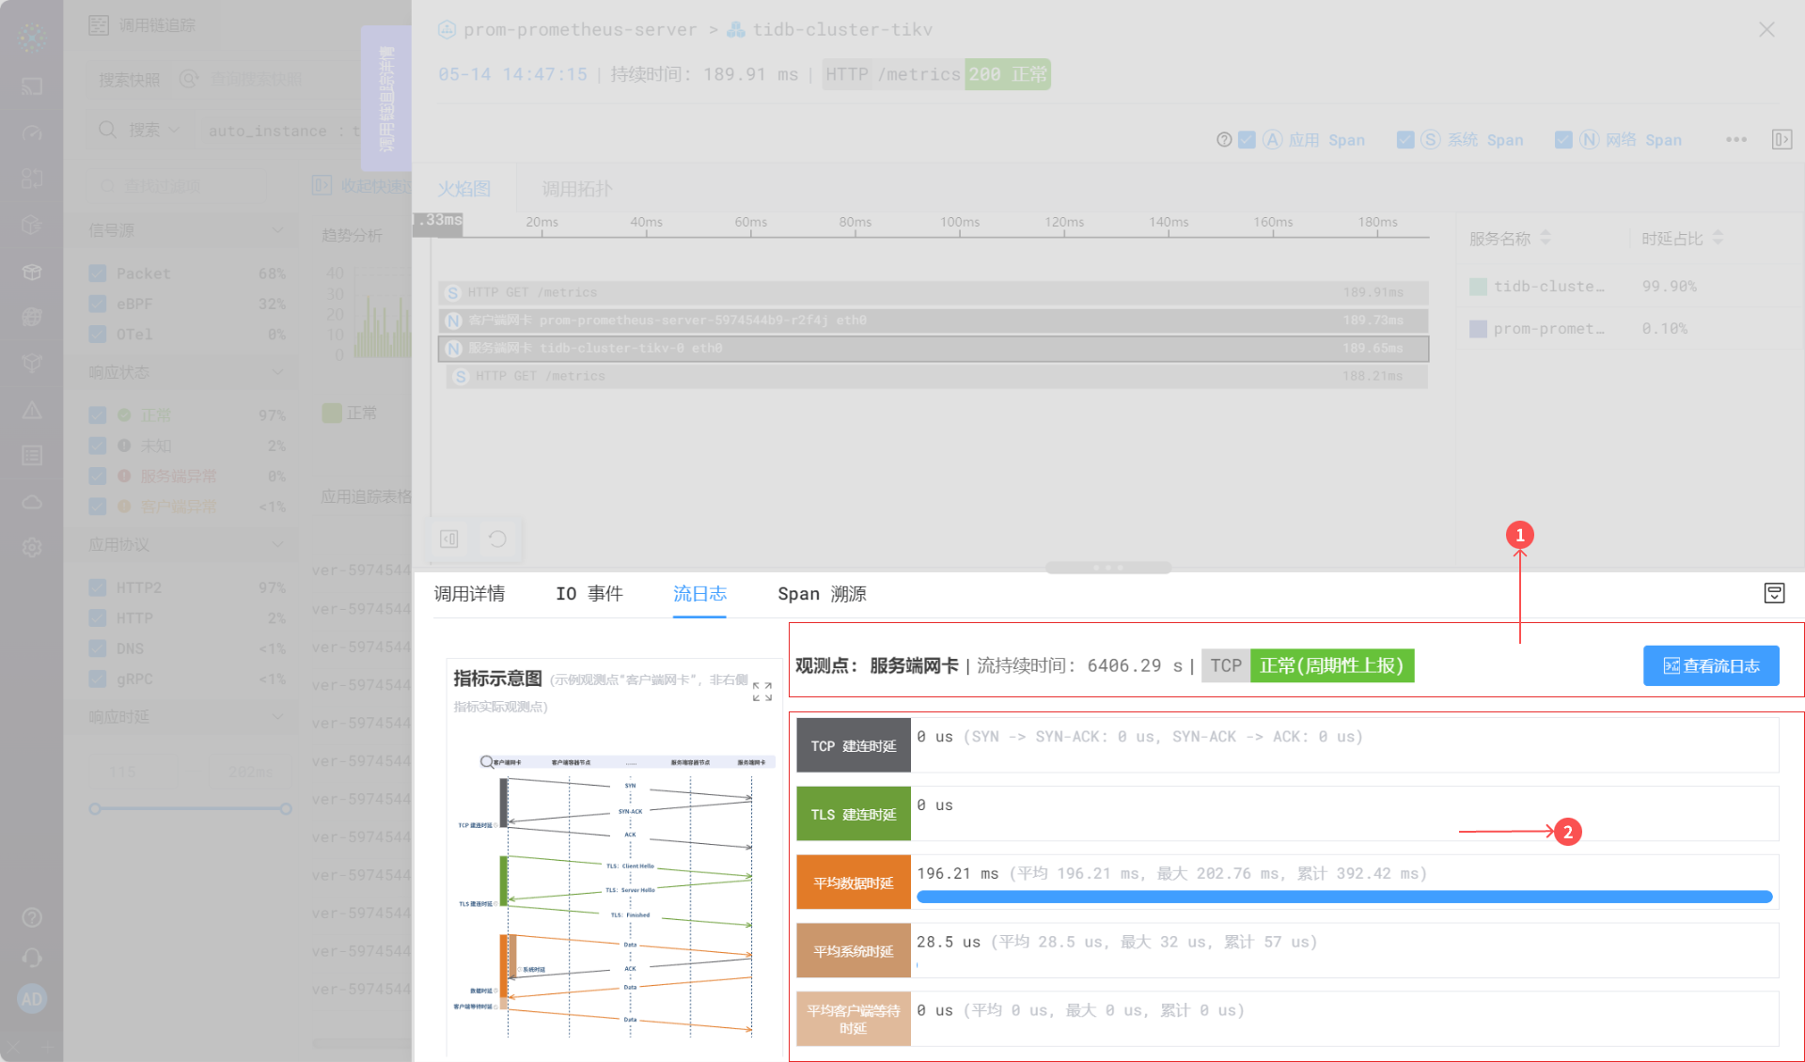
Task: Select the Span 溯源 tab
Action: pyautogui.click(x=822, y=594)
